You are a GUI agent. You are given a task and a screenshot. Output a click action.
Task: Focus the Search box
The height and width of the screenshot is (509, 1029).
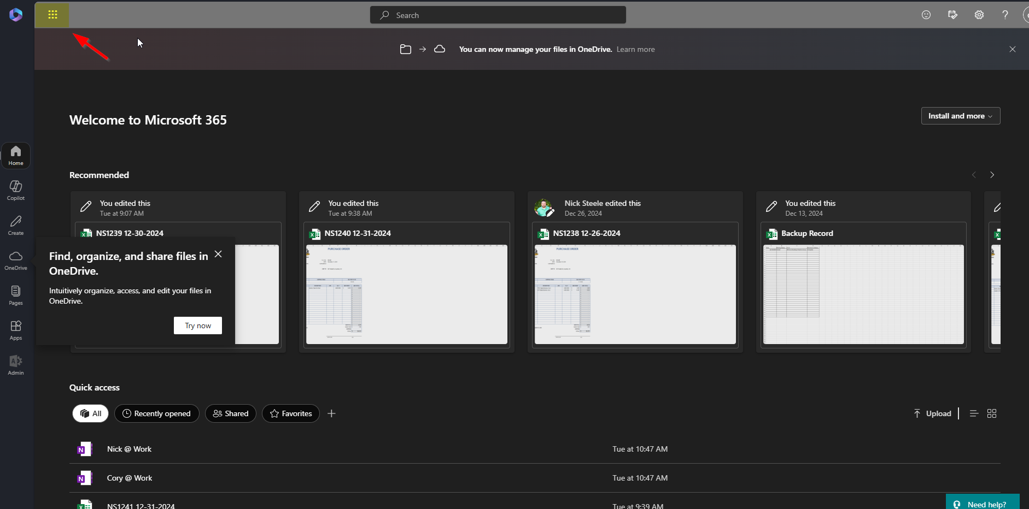[x=498, y=15]
